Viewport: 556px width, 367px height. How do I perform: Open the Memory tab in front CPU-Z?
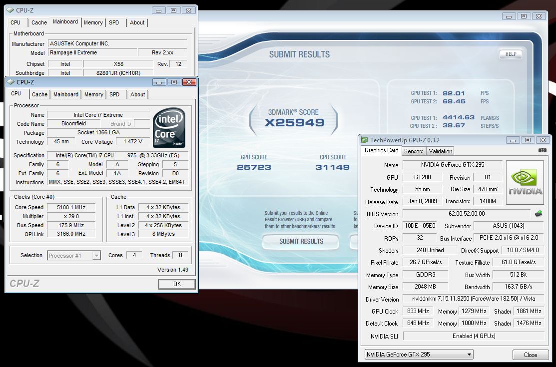(x=93, y=94)
